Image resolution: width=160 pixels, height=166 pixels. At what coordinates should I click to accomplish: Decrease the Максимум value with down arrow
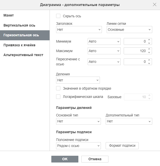point(149,52)
